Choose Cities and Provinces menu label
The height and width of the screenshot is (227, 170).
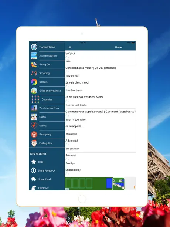(x=50, y=91)
